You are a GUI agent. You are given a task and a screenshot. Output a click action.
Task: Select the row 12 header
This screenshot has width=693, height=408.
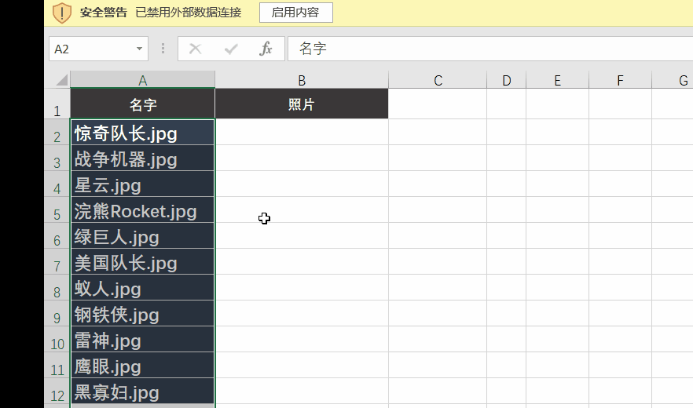point(57,392)
